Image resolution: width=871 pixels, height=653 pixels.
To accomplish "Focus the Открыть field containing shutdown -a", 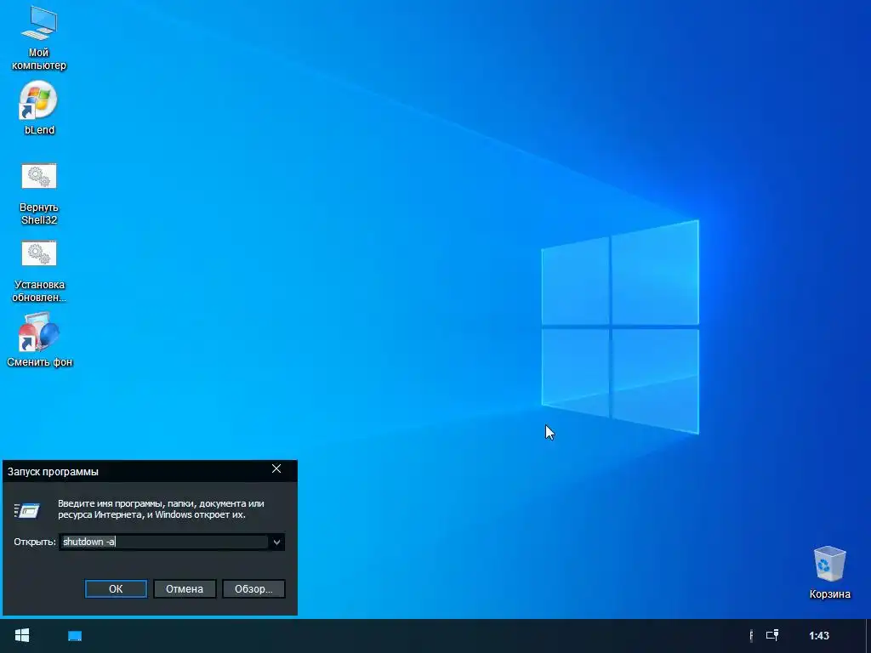I will [164, 542].
